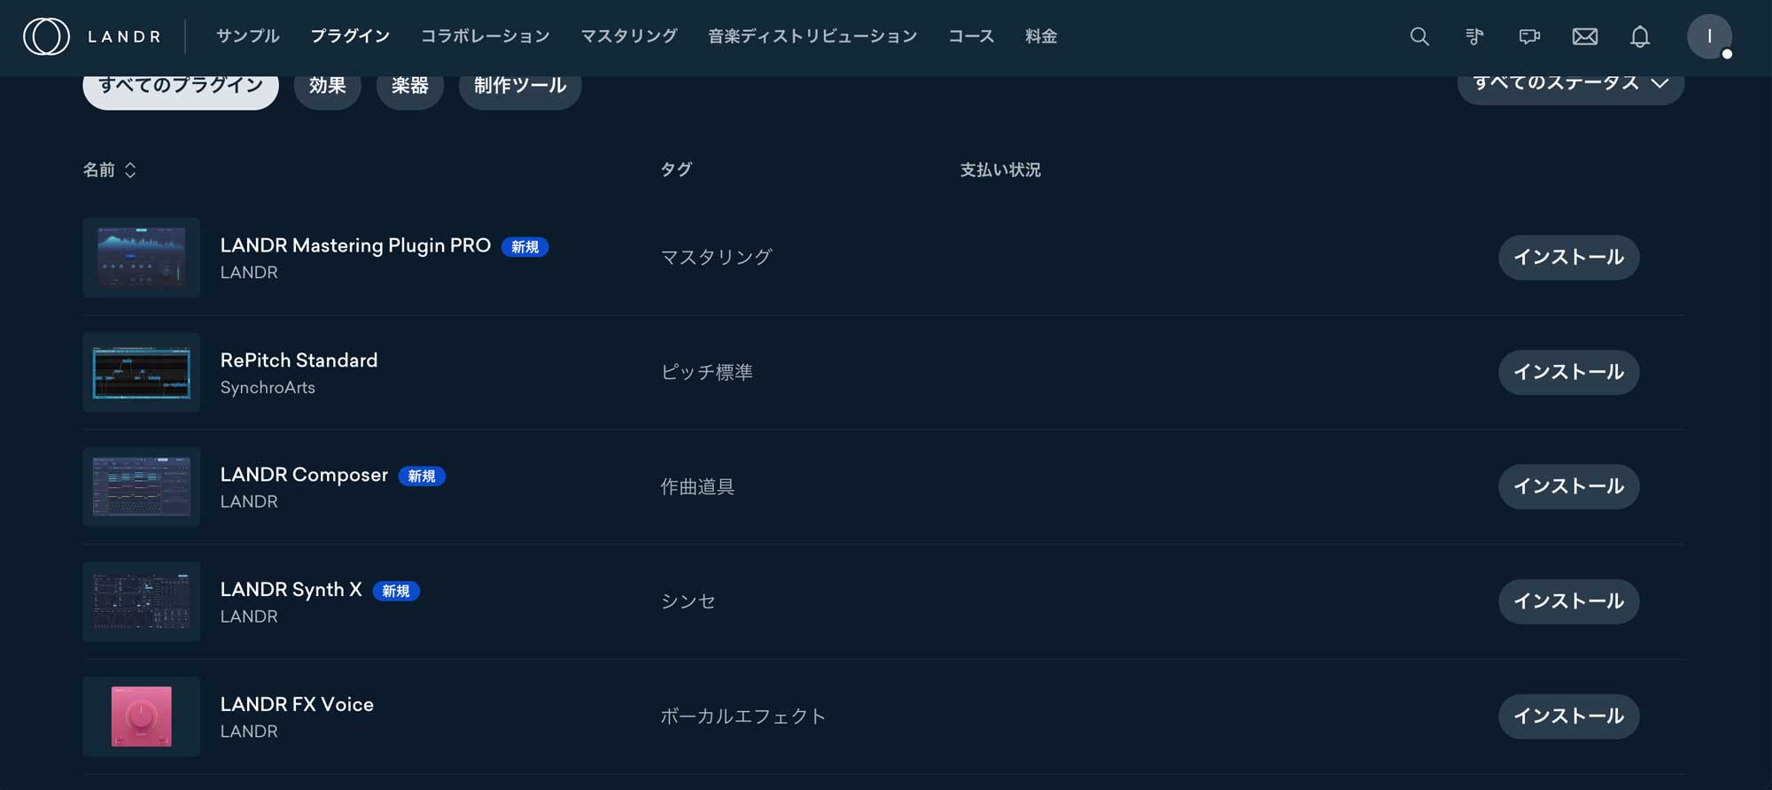The height and width of the screenshot is (790, 1772).
Task: Open the プラグイン menu
Action: coord(350,36)
